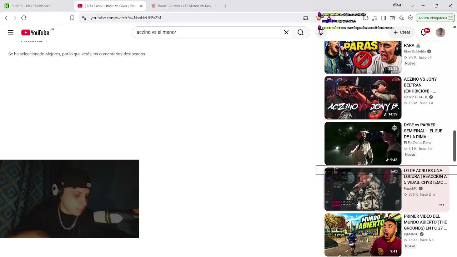The image size is (457, 257).
Task: Click the webcam overlay video
Action: coord(70,199)
